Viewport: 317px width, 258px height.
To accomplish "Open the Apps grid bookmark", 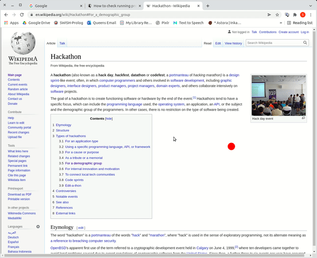I will (12, 23).
